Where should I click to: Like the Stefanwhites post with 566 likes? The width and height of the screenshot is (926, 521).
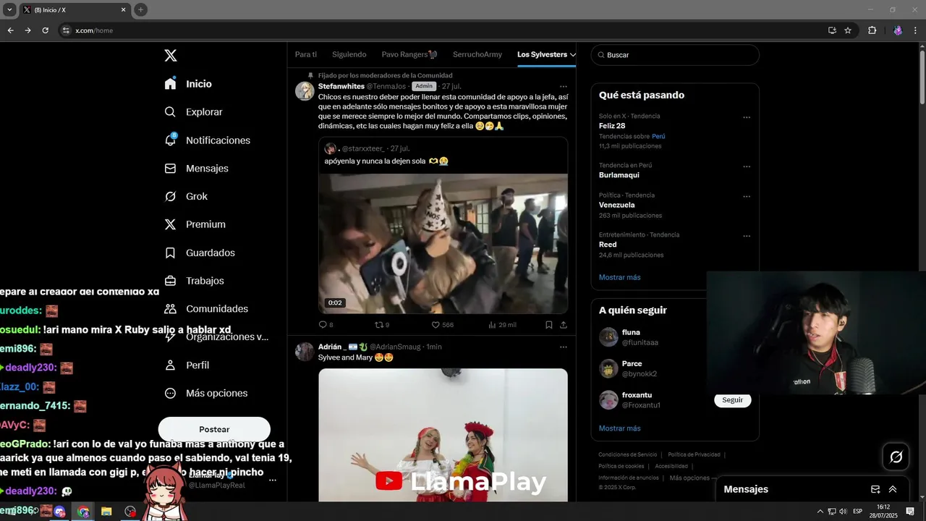442,325
